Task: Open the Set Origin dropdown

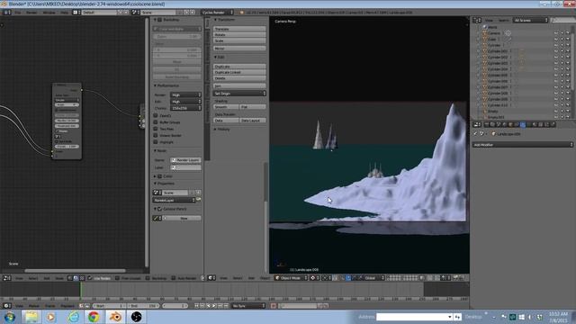Action: click(239, 94)
